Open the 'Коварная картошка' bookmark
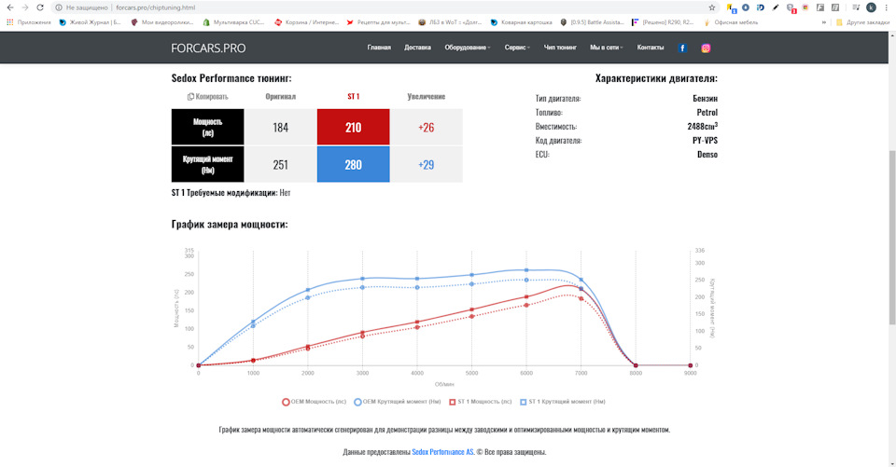The image size is (896, 467). click(x=521, y=22)
